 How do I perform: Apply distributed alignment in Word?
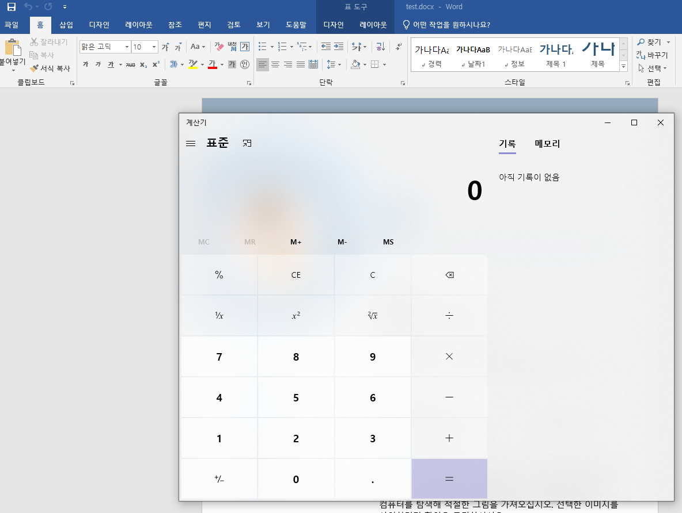(313, 64)
